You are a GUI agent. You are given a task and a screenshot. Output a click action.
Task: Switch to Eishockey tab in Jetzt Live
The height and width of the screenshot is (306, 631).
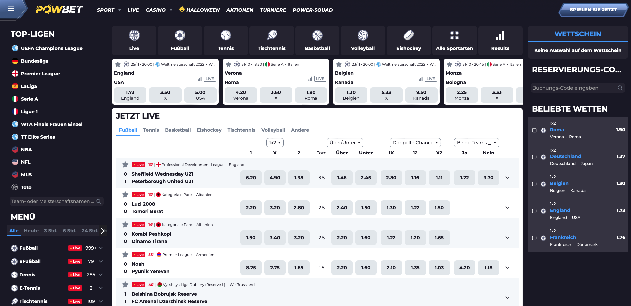(209, 130)
